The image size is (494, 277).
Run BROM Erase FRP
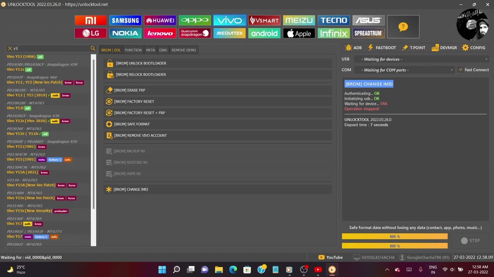point(218,90)
